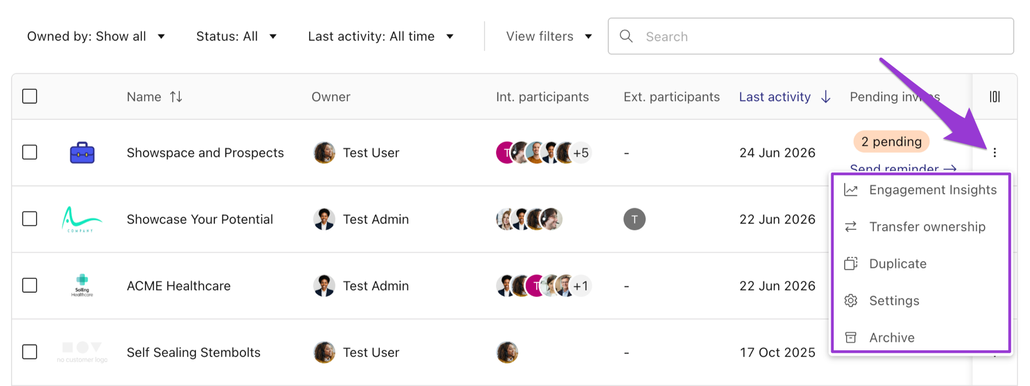Screen dimensions: 1030x386
Task: Click the 2 pending badge
Action: click(x=891, y=142)
